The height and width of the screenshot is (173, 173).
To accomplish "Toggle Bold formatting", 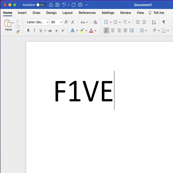I will click(28, 30).
